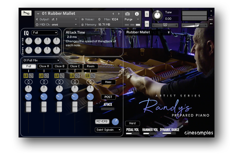
Task: Mute the instrument with M button
Action: pos(147,24)
